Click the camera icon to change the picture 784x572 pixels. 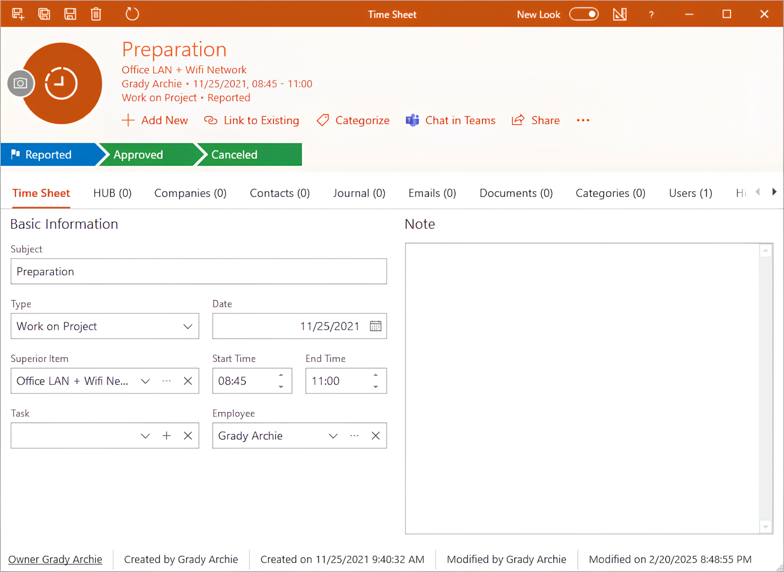(x=20, y=83)
